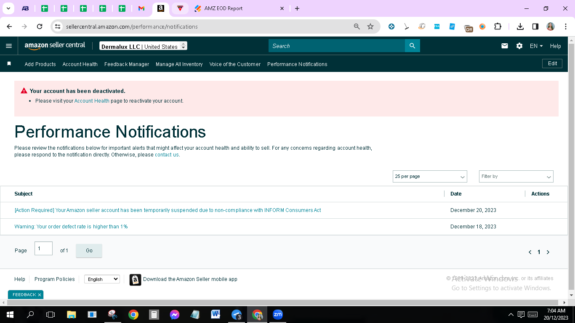Viewport: 575px width, 323px height.
Task: Open Zoom from the taskbar
Action: (278, 315)
